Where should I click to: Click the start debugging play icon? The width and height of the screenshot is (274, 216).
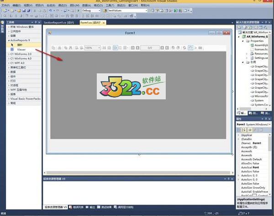[x=79, y=10]
